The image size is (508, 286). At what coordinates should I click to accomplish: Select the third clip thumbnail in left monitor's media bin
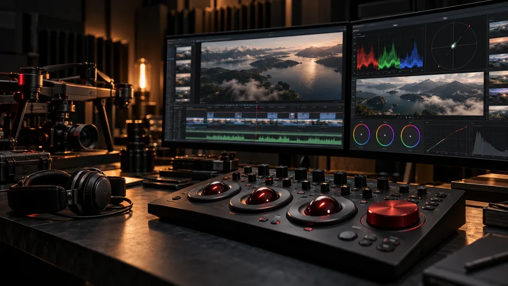183,79
